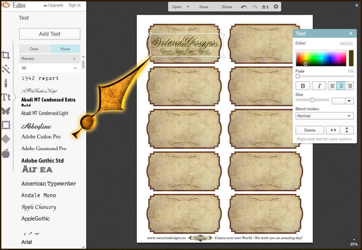This screenshot has height=250, width=362.
Task: Redo the last undone edit
Action: pos(254,7)
